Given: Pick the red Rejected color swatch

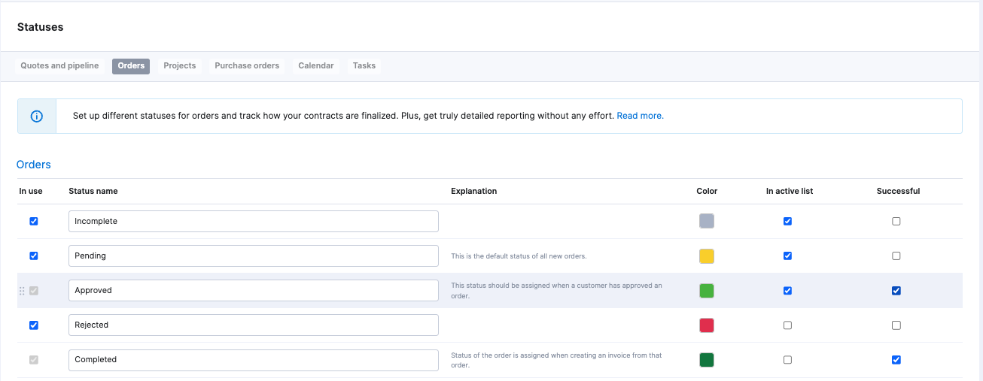Looking at the screenshot, I should (707, 325).
